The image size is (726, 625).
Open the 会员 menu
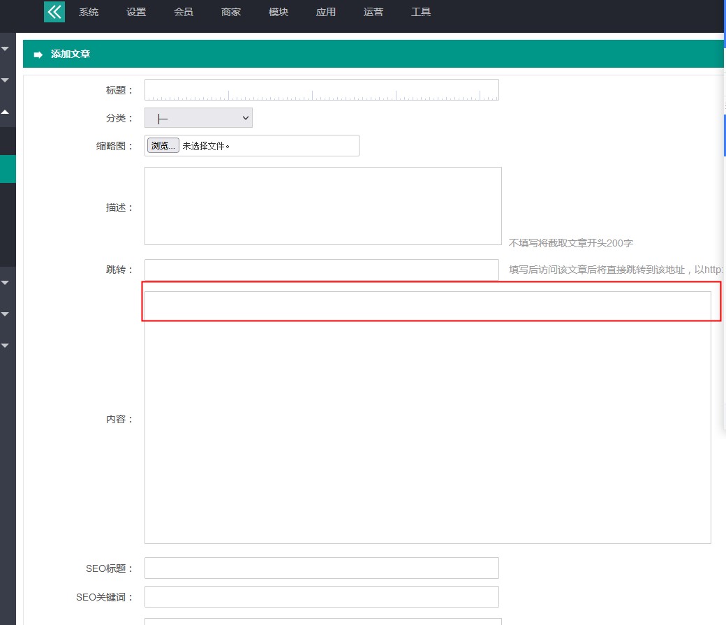coord(184,12)
